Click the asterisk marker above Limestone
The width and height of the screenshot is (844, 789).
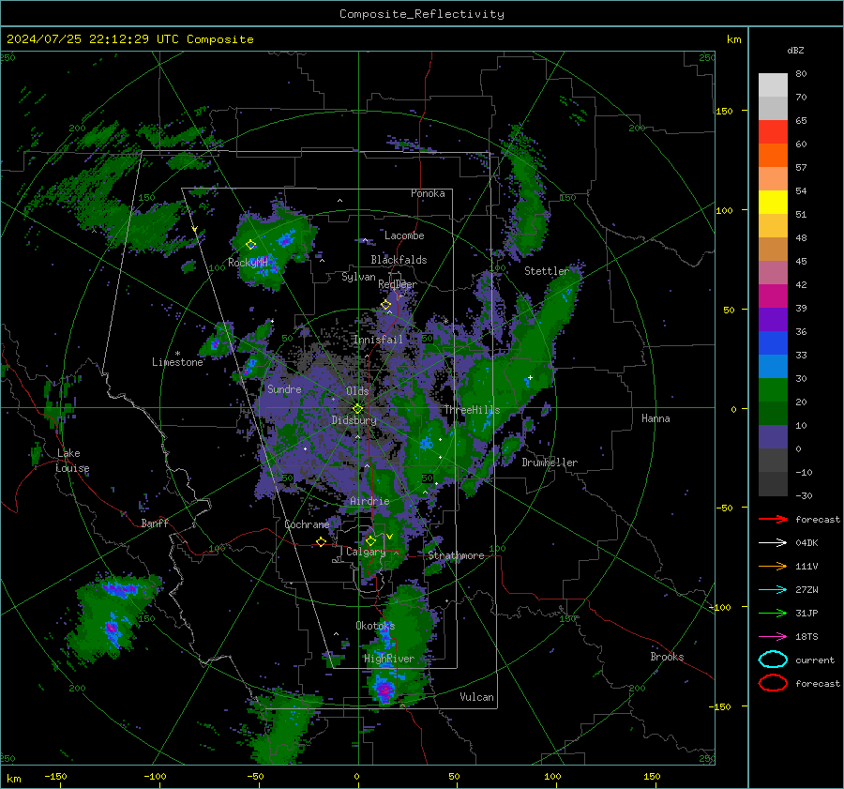click(177, 354)
